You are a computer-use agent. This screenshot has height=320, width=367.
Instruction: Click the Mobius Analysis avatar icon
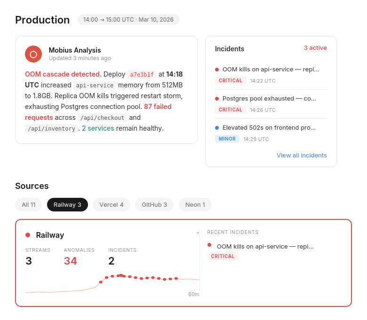coord(33,54)
